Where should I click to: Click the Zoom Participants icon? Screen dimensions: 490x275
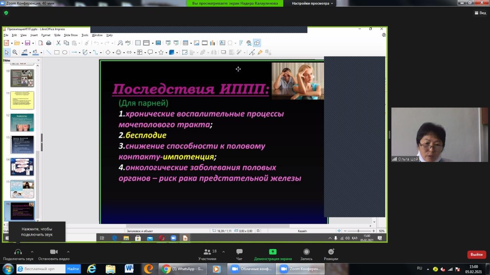tap(207, 252)
